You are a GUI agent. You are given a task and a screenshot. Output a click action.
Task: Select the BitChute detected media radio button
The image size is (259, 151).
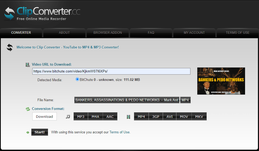[77, 79]
